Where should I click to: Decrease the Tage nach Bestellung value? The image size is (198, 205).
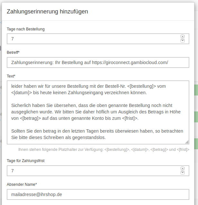coord(183,41)
